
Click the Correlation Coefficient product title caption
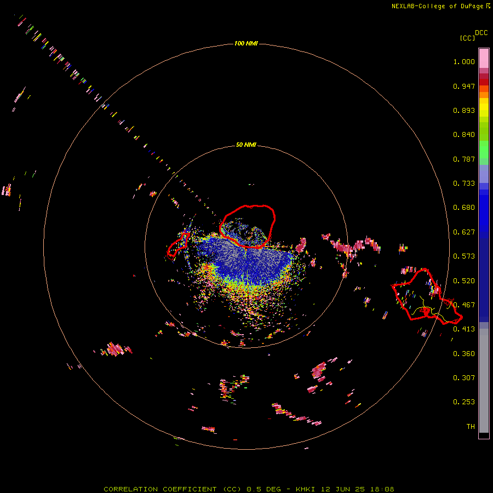point(249,489)
